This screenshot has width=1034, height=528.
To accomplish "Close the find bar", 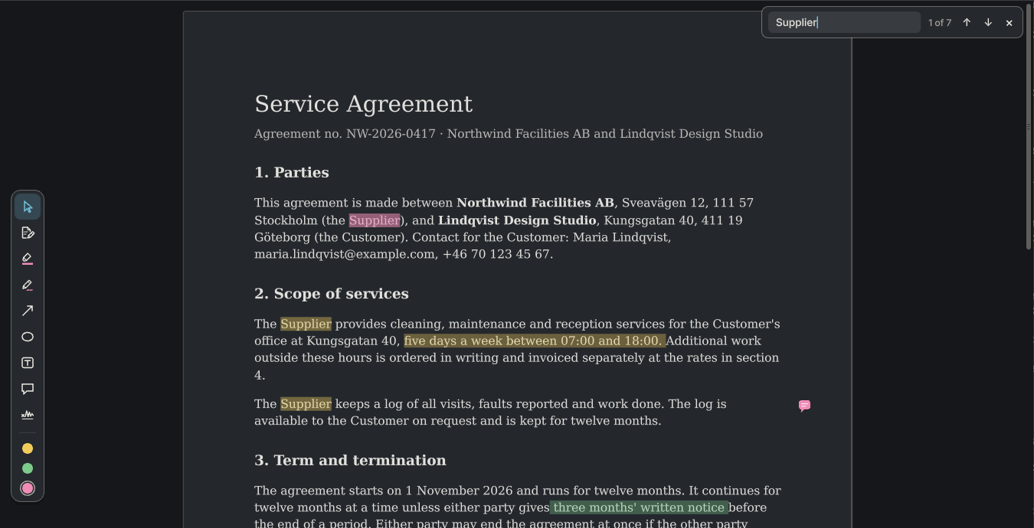I will click(1009, 22).
